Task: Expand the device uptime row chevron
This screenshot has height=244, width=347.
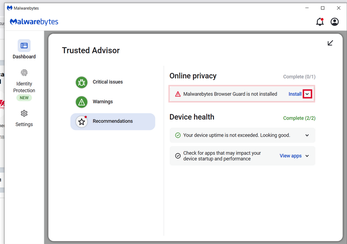Action: (x=307, y=135)
